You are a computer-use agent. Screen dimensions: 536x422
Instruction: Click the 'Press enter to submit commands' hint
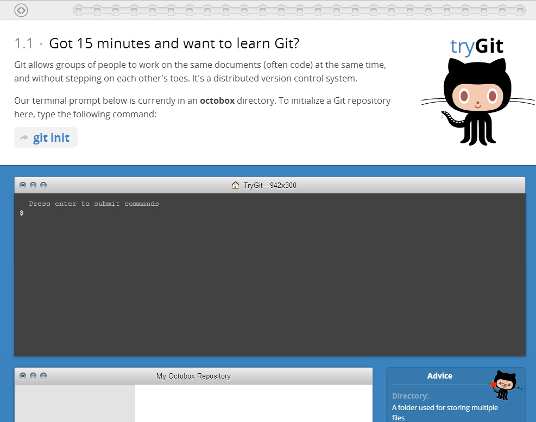tap(94, 204)
